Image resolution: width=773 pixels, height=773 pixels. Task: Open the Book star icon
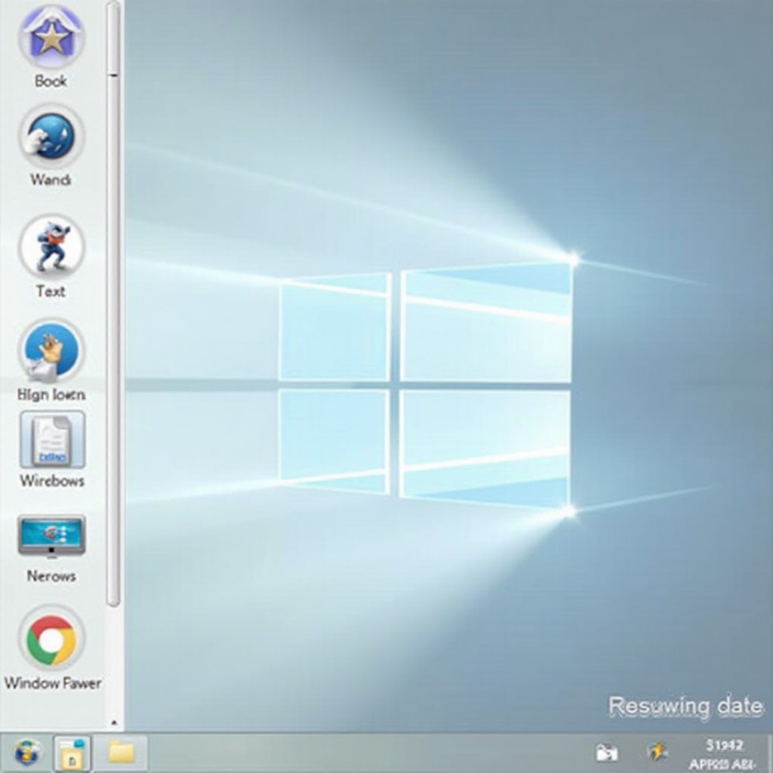pyautogui.click(x=51, y=36)
